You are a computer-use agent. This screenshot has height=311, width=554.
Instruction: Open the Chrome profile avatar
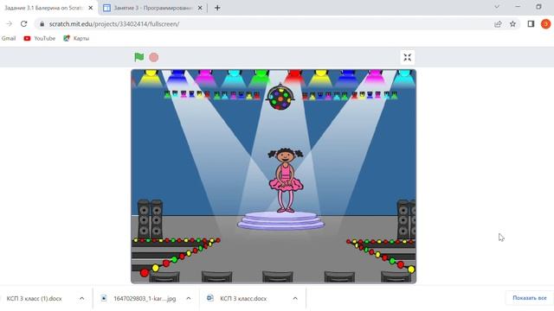coord(545,24)
